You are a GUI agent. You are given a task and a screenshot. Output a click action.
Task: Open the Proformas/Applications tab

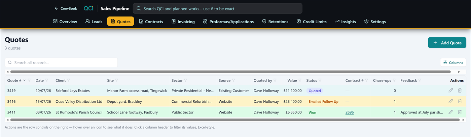228,22
